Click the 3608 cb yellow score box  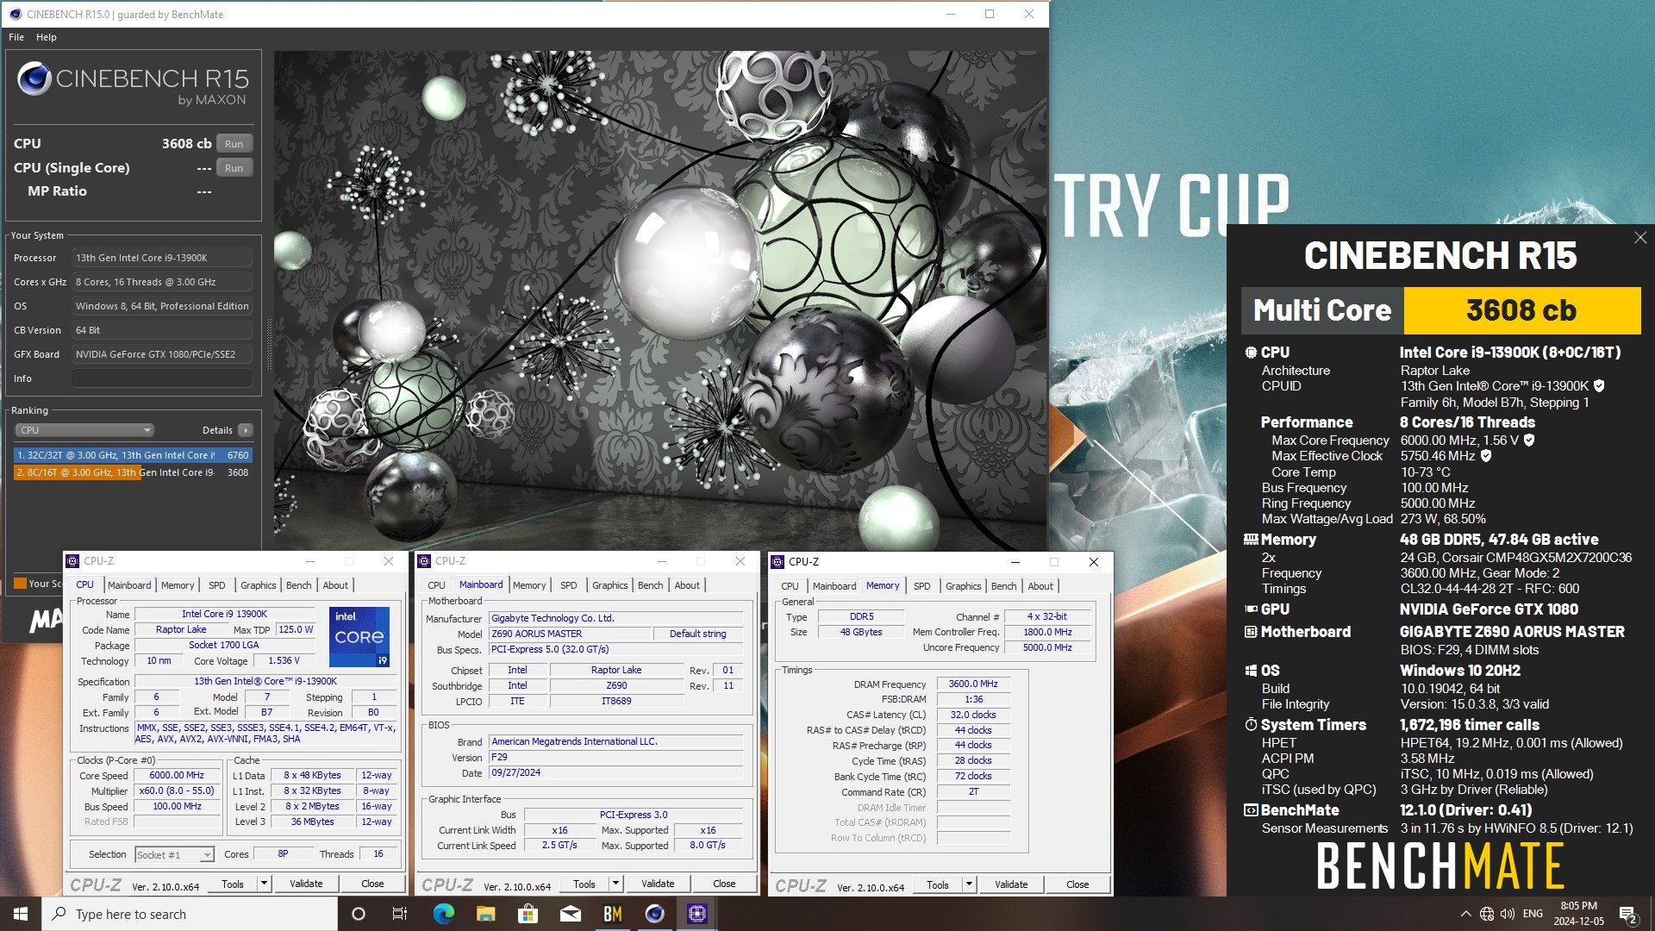pyautogui.click(x=1521, y=310)
